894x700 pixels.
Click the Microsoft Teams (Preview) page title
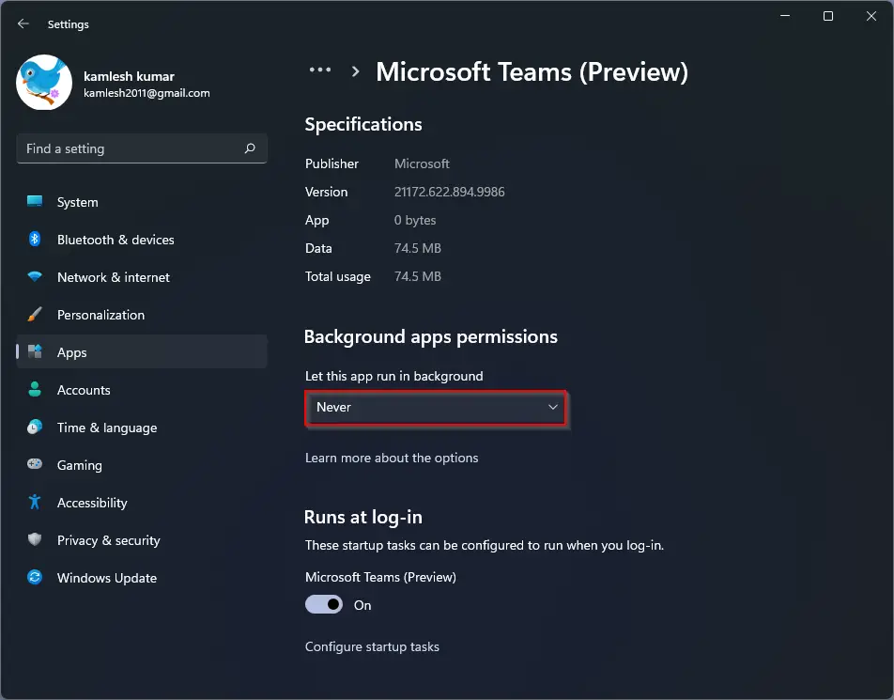click(x=532, y=72)
